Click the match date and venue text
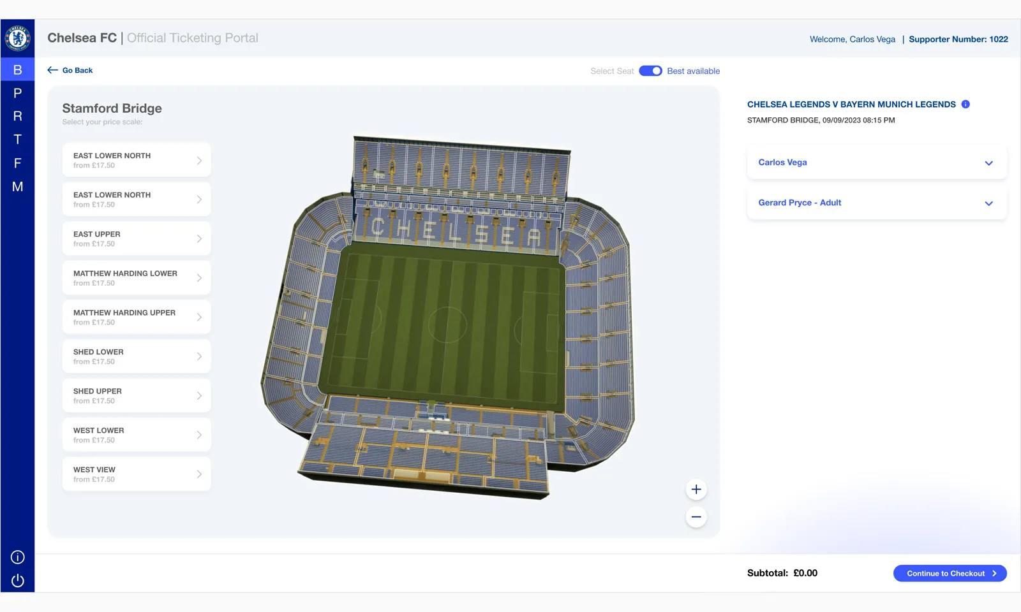The height and width of the screenshot is (612, 1021). pos(821,120)
